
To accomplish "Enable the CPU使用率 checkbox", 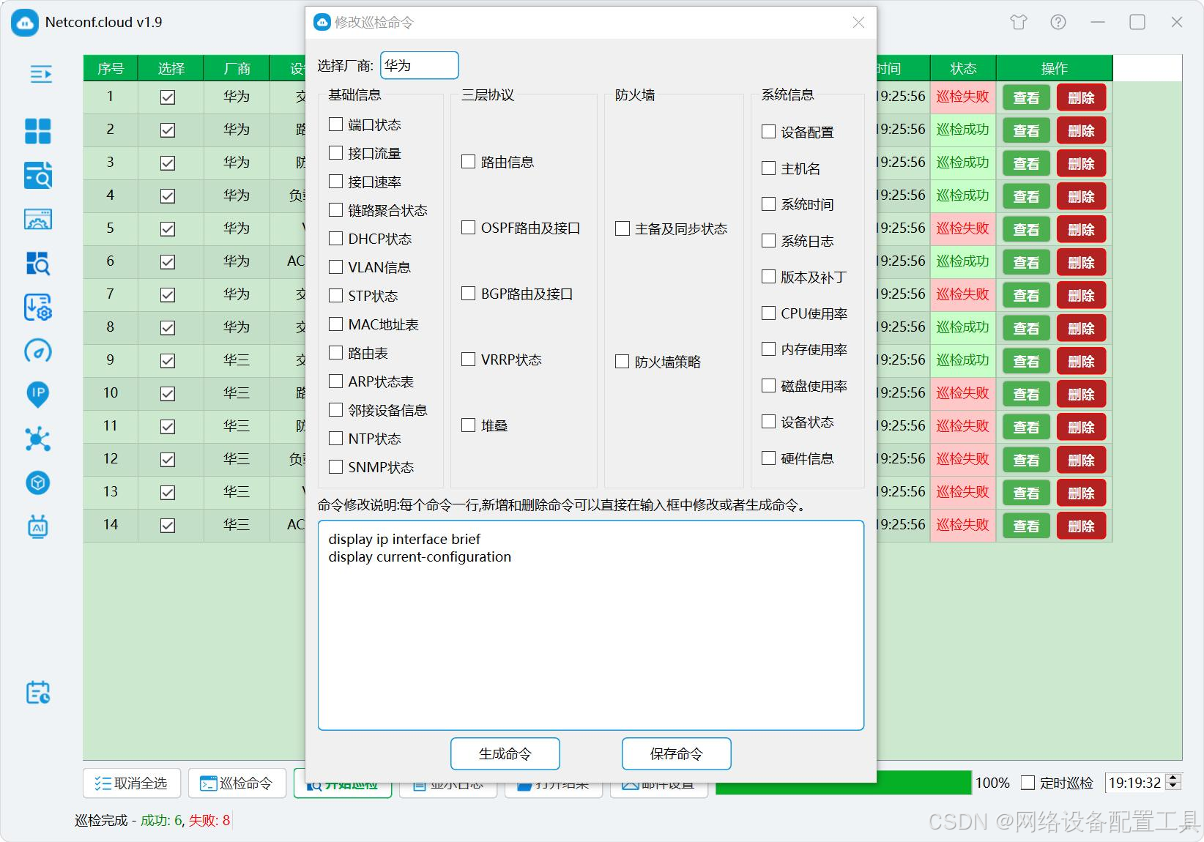I will (768, 313).
